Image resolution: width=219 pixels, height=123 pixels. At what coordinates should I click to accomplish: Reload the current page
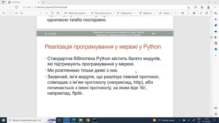click(x=16, y=7)
